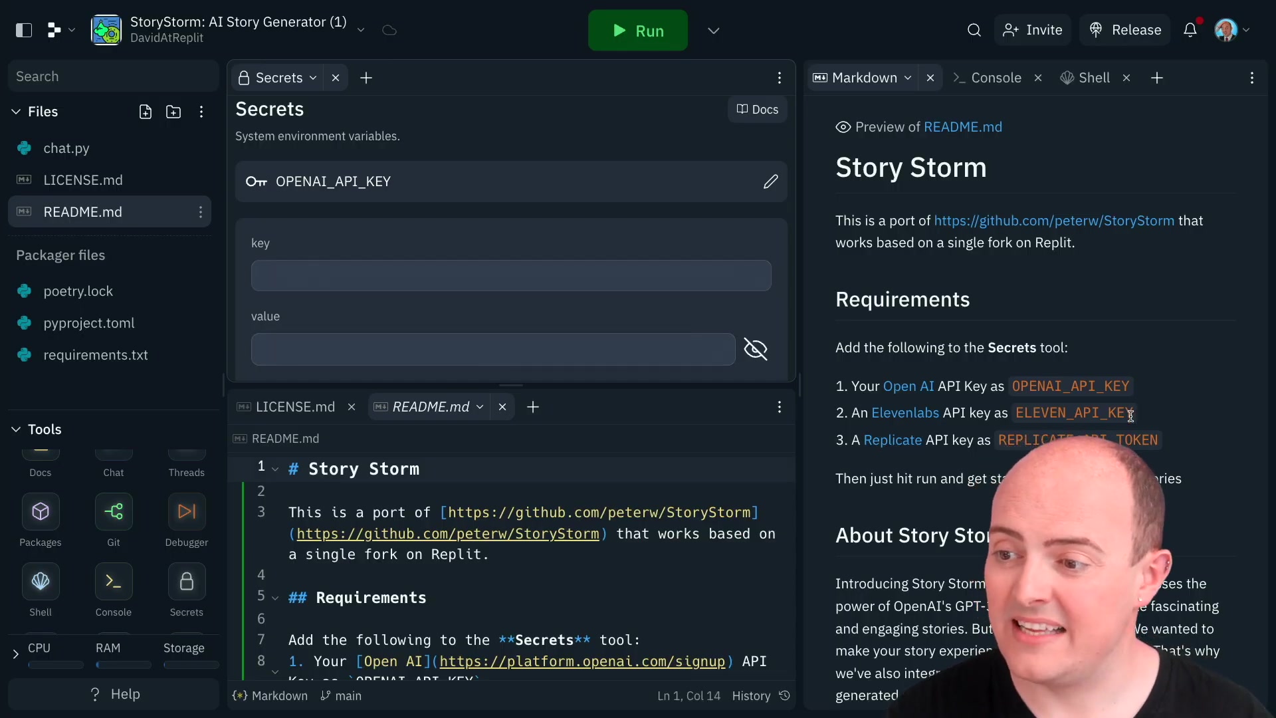Open the Debugger tool

(x=187, y=521)
